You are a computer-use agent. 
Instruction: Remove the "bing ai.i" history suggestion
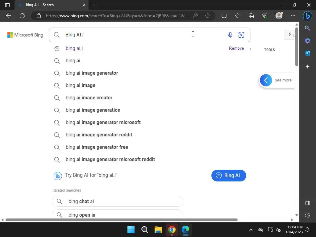236,48
